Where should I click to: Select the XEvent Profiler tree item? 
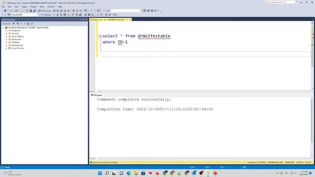(18, 48)
